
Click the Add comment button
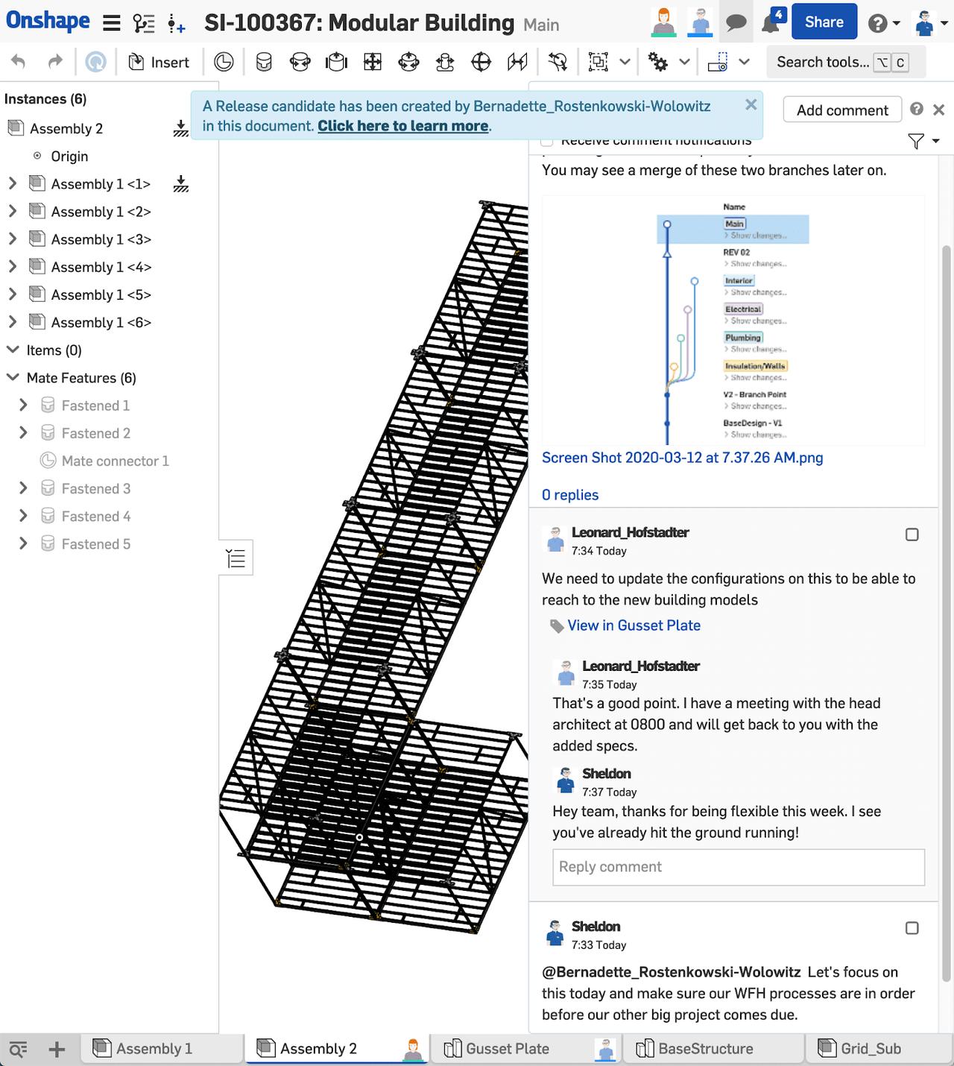coord(841,110)
